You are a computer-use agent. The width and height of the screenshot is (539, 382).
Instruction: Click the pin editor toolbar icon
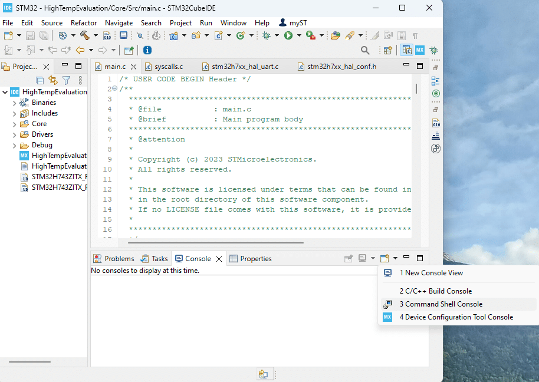coord(129,50)
